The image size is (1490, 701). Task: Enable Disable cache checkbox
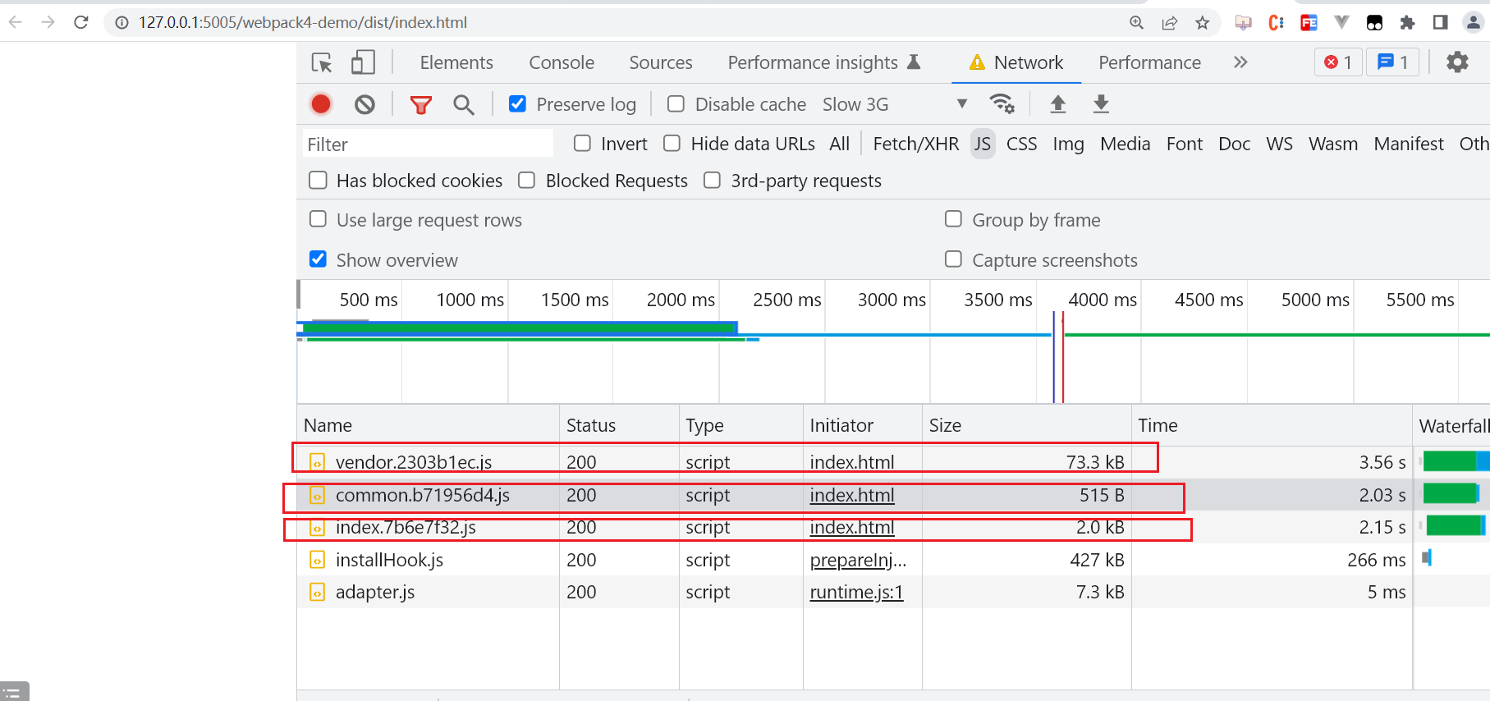676,103
